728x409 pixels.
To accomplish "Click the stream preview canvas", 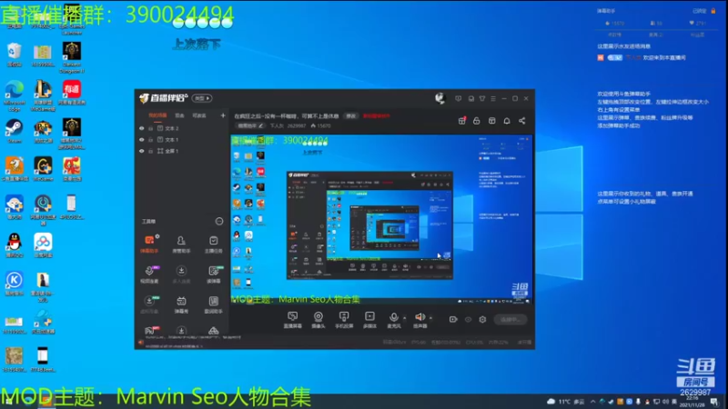I will click(381, 219).
